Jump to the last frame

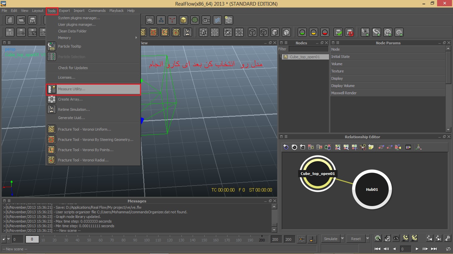pos(434,249)
